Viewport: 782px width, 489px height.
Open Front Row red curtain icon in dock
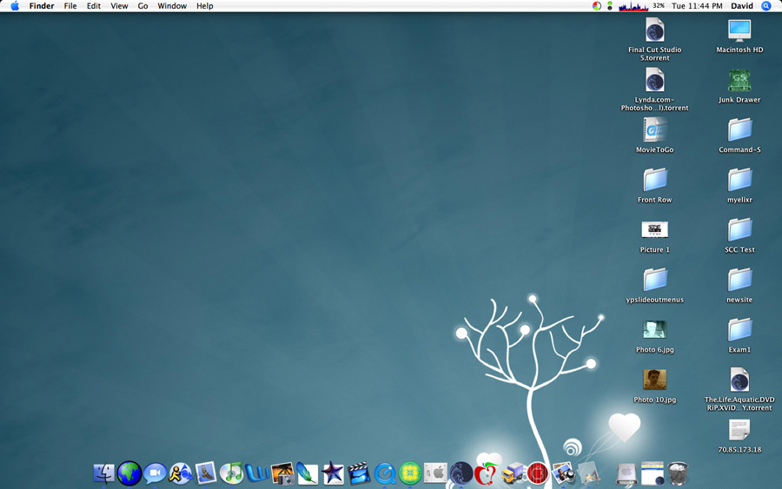[538, 473]
